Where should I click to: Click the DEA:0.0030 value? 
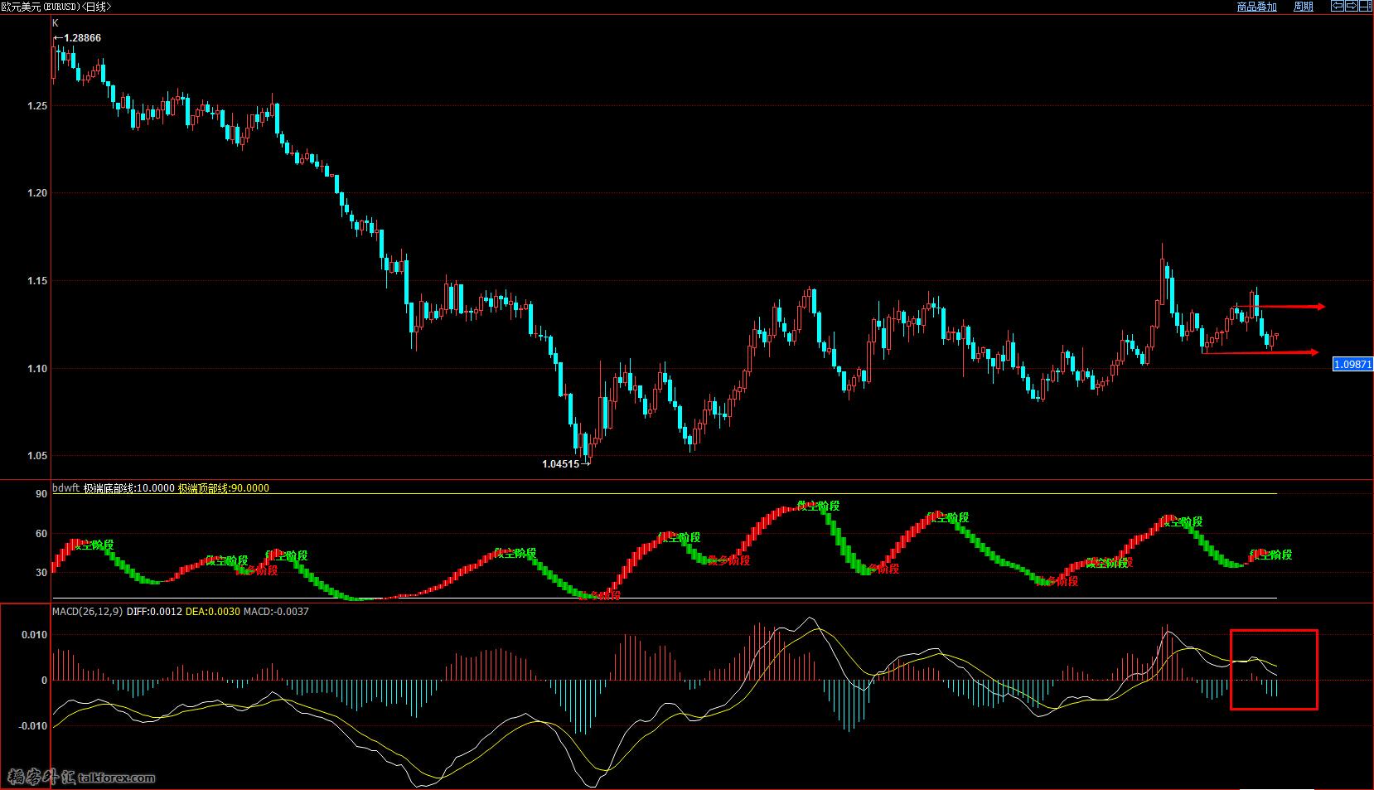coord(212,612)
